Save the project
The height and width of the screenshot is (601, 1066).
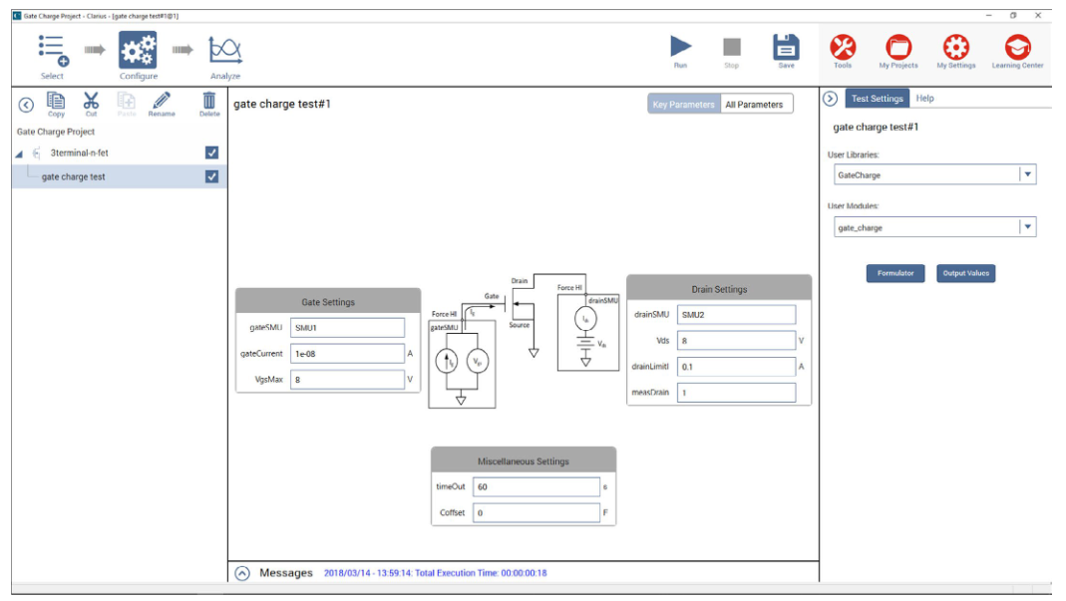click(x=786, y=45)
